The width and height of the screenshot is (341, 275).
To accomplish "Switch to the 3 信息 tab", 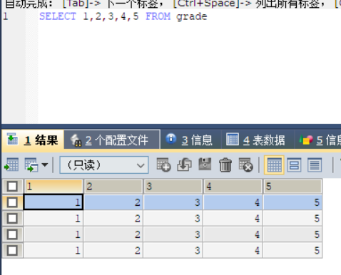I will 190,140.
